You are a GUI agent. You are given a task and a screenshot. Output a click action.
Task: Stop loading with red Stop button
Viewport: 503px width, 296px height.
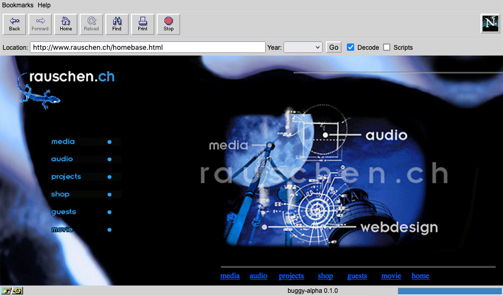(x=168, y=25)
